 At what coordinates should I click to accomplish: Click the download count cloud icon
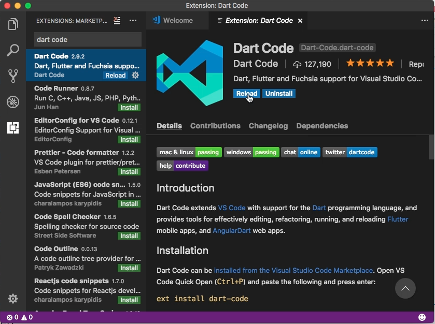click(x=297, y=64)
